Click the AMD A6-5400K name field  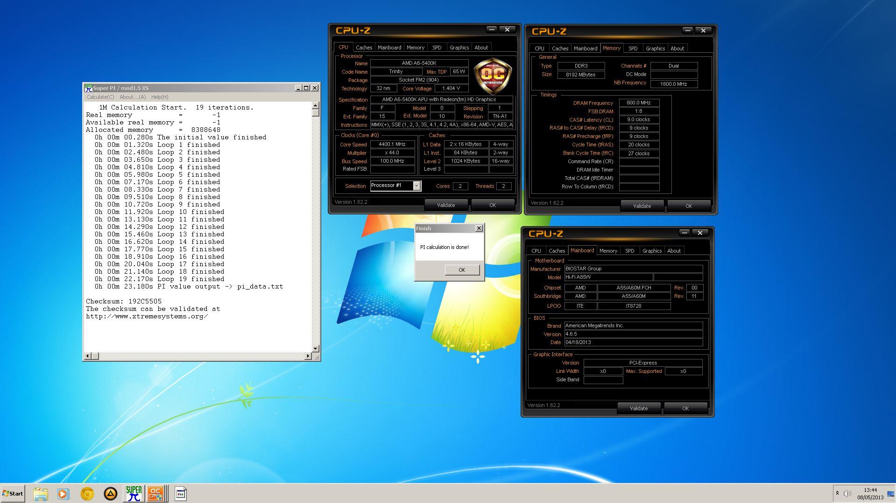419,63
